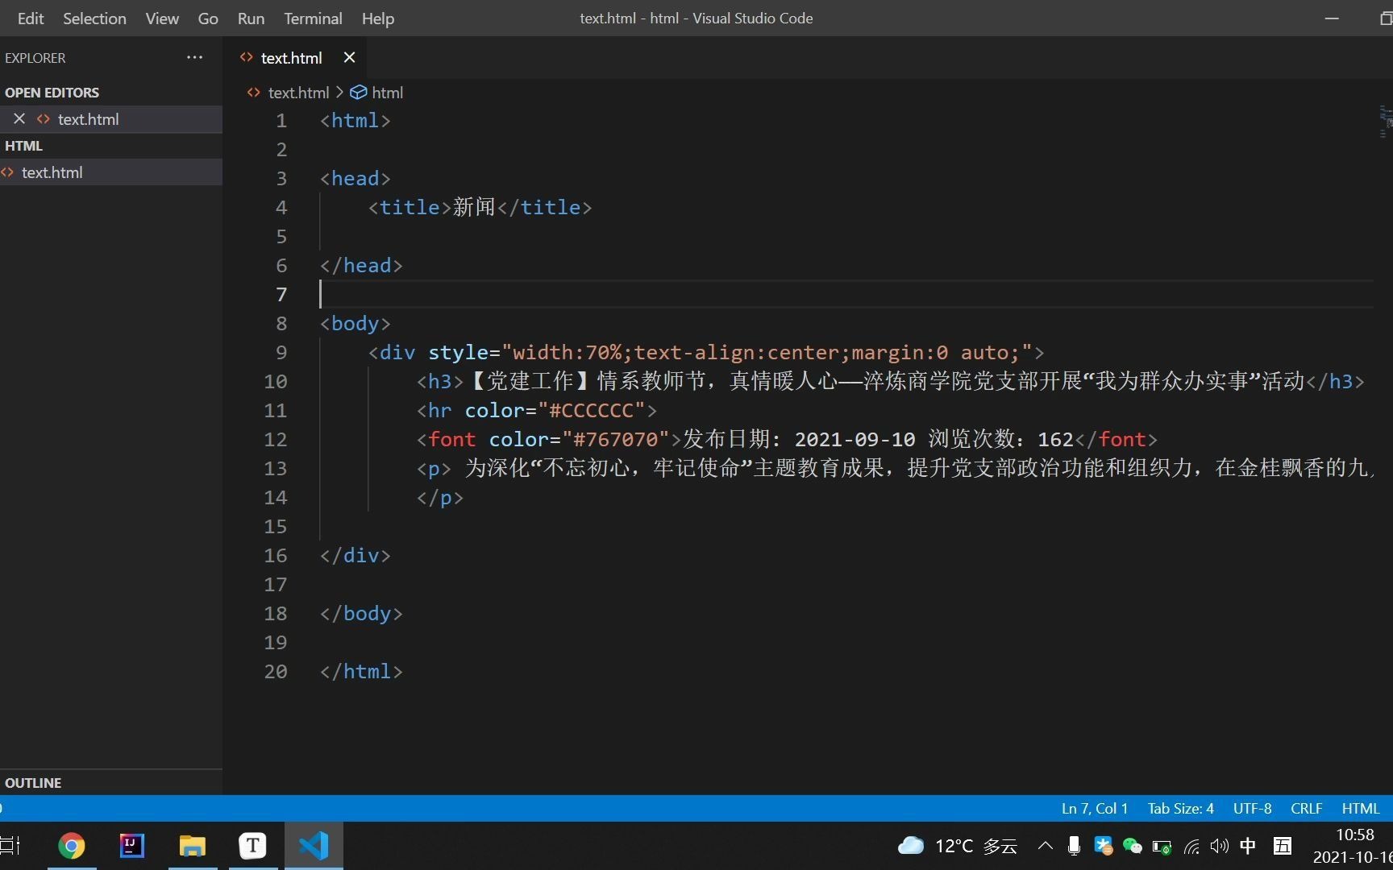Click the breadcrumb html symbol icon
The width and height of the screenshot is (1393, 870).
pos(358,92)
